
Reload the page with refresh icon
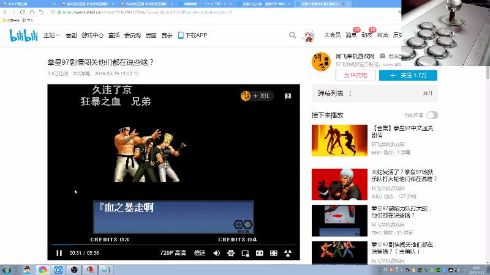click(23, 12)
